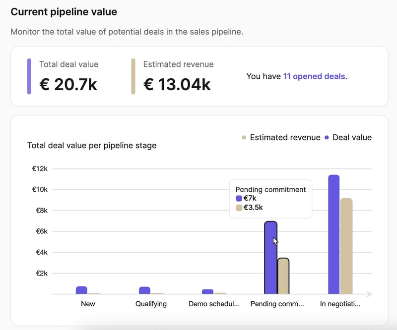Click the Estimated revenue € 13.04k card
The height and width of the screenshot is (330, 397).
172,76
